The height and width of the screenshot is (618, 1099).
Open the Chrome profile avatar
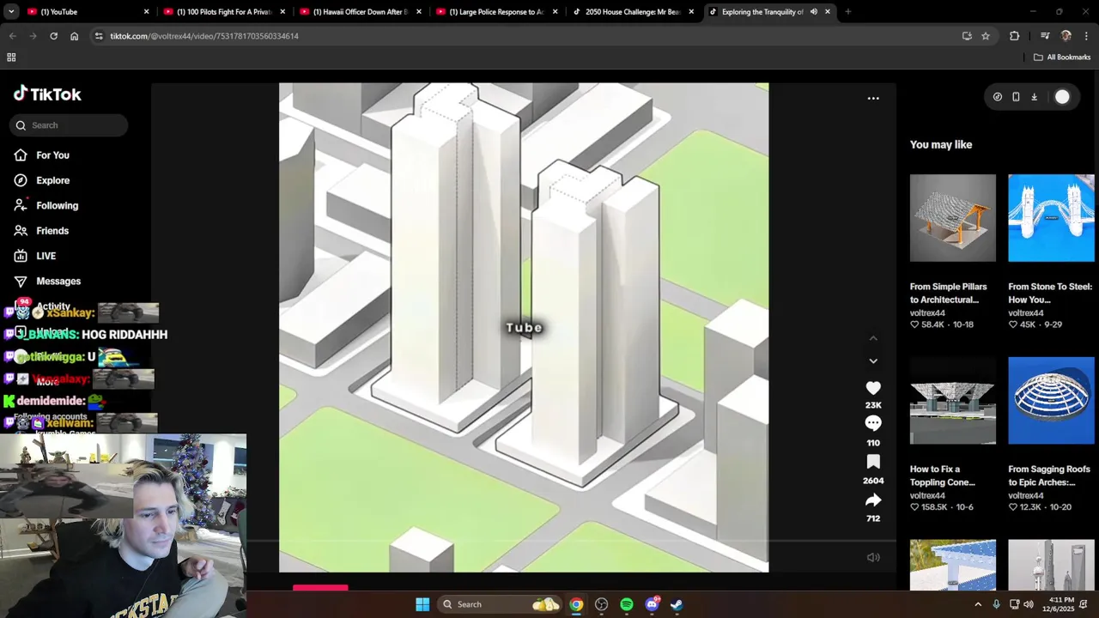click(1066, 36)
